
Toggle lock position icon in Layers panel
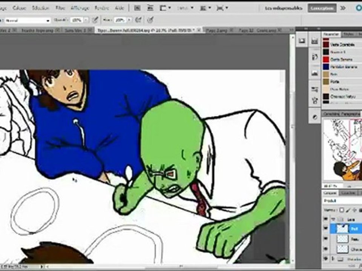[x=354, y=210]
